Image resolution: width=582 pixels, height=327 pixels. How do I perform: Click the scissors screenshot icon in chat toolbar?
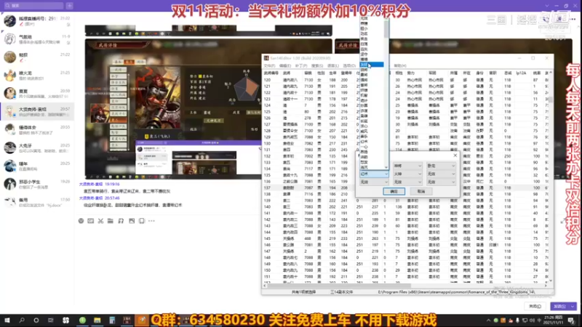click(100, 221)
